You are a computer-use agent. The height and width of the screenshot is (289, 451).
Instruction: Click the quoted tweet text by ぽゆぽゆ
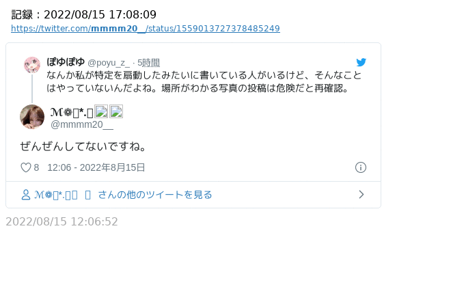click(x=204, y=81)
